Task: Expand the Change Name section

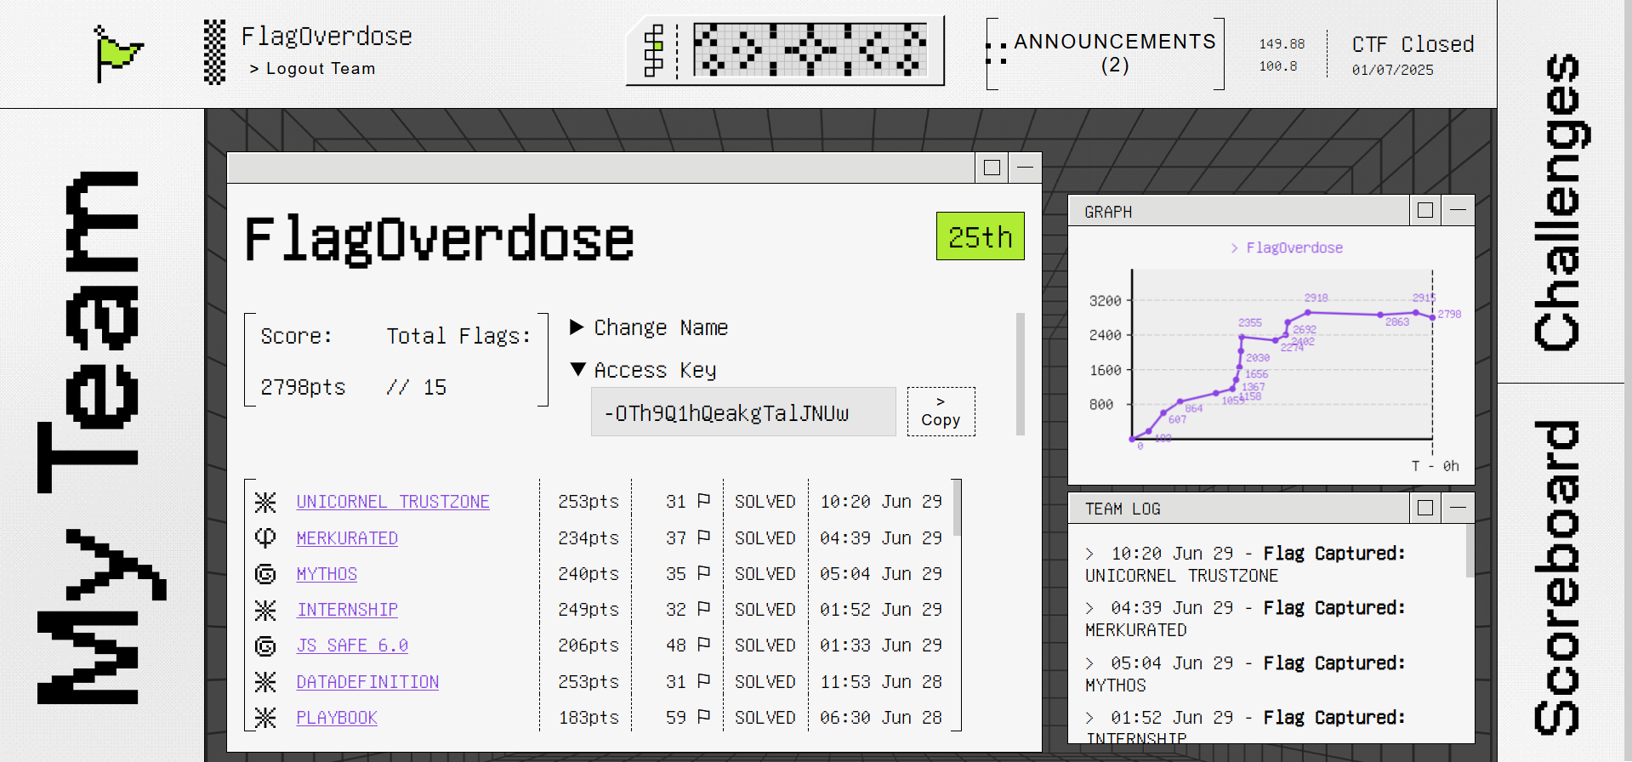Action: coord(577,327)
